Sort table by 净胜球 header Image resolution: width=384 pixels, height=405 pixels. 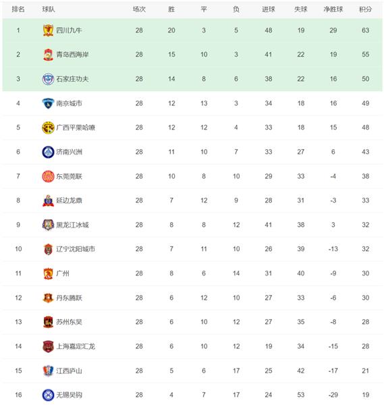333,9
